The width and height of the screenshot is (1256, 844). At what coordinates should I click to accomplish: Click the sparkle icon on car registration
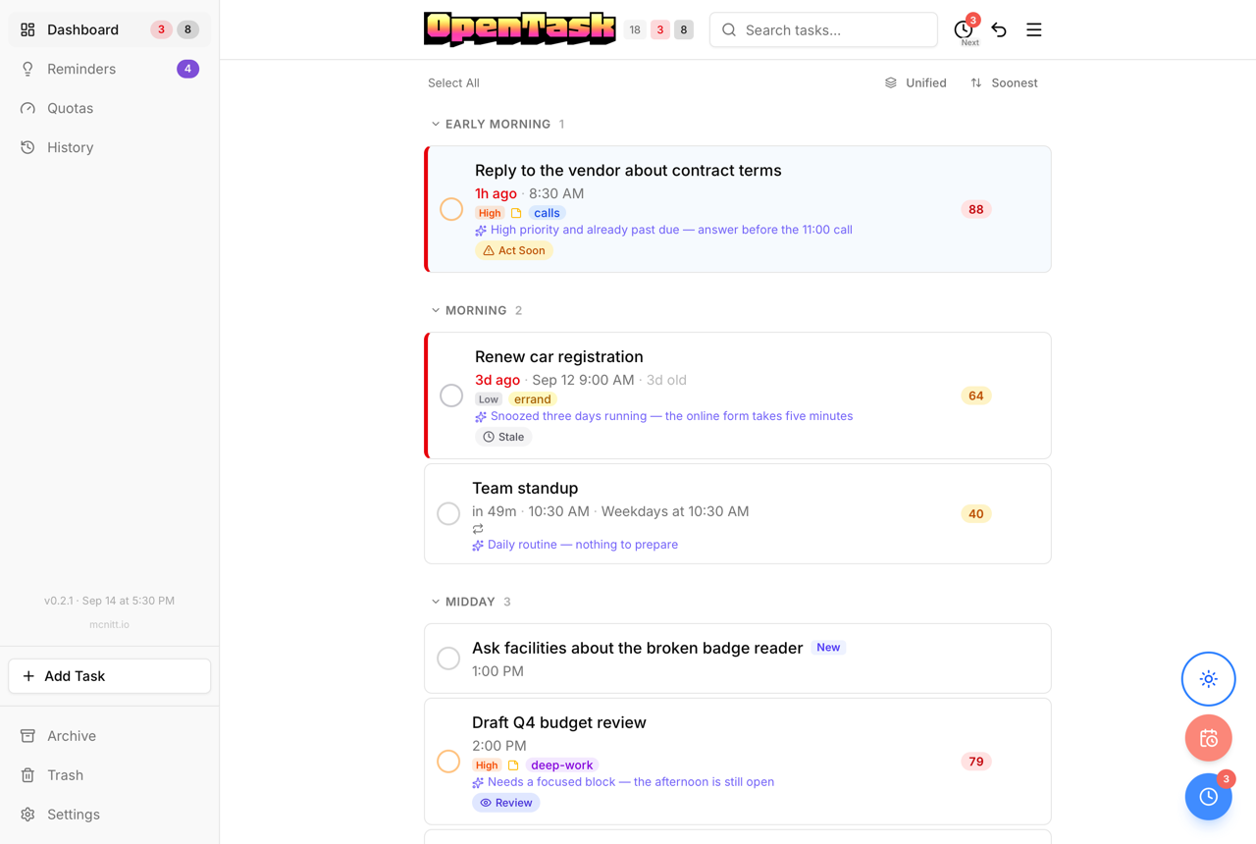pyautogui.click(x=481, y=417)
